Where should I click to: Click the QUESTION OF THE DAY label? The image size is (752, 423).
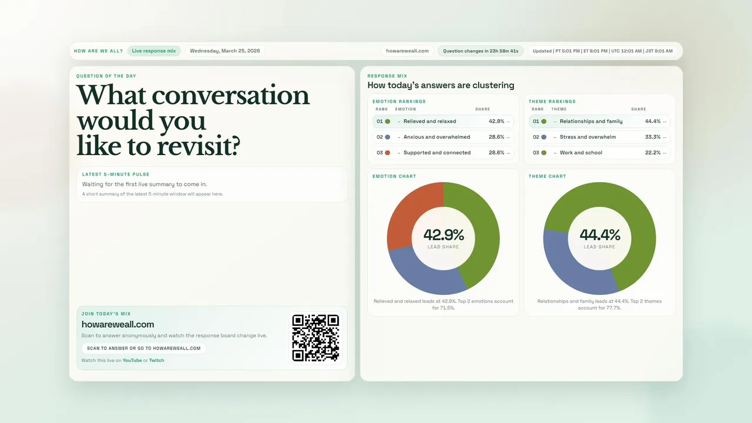tap(106, 76)
